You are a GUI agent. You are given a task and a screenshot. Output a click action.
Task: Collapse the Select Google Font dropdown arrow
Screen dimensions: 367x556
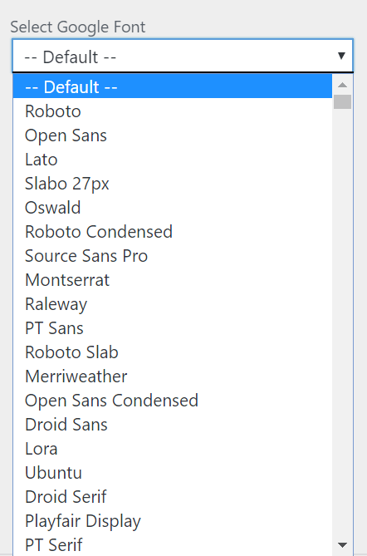341,56
